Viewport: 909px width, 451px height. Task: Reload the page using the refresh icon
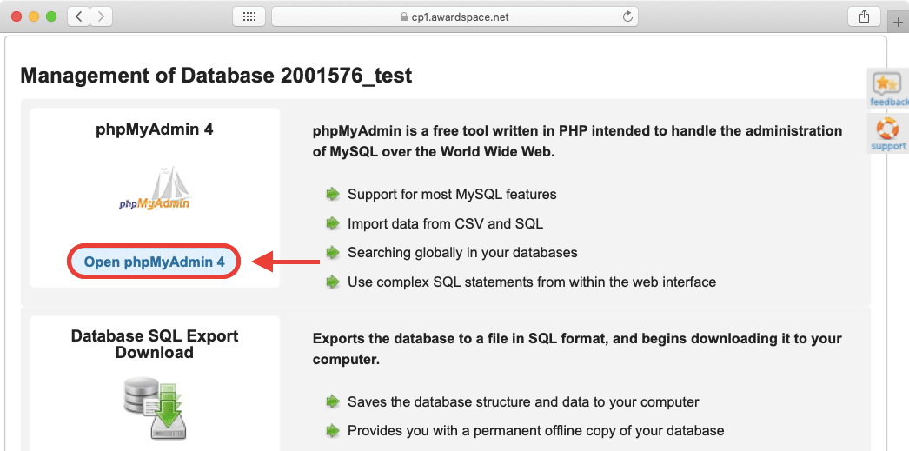pyautogui.click(x=627, y=17)
